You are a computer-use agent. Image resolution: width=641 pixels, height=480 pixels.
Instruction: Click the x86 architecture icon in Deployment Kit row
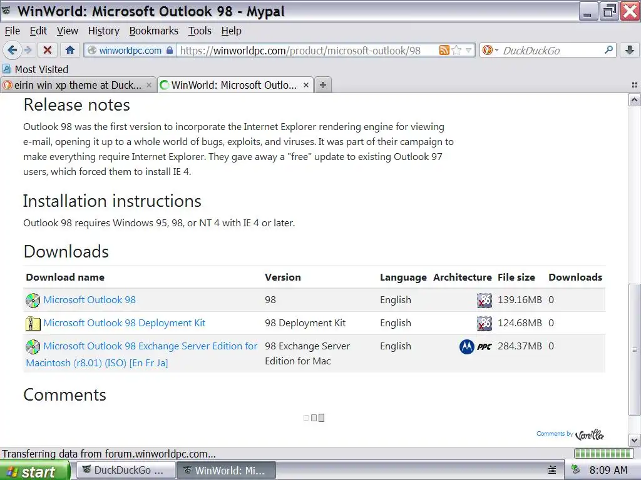pyautogui.click(x=485, y=324)
